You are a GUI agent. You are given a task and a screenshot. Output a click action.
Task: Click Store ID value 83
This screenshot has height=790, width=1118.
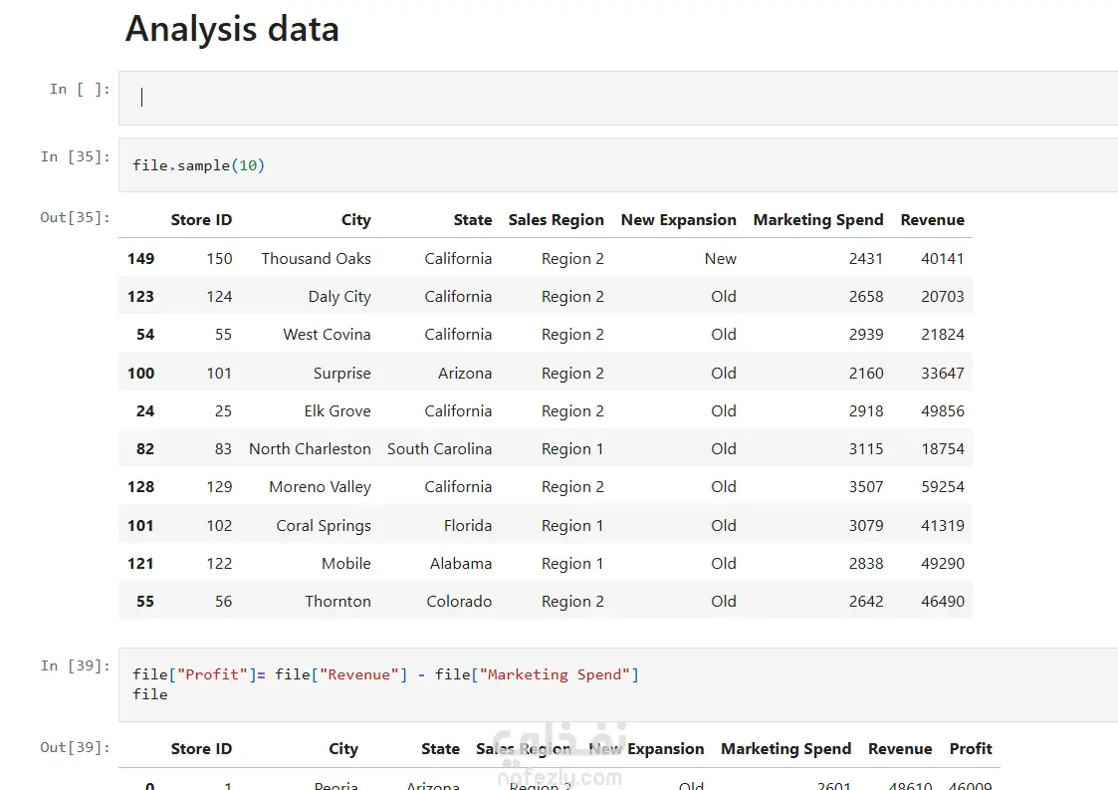[x=223, y=449]
